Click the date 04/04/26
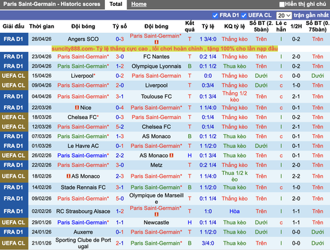Screen dimensions: 330x250 [x=42, y=97]
